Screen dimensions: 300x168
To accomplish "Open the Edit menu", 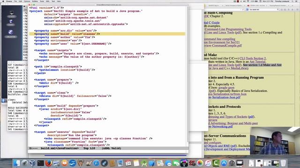I will (x=20, y=1).
